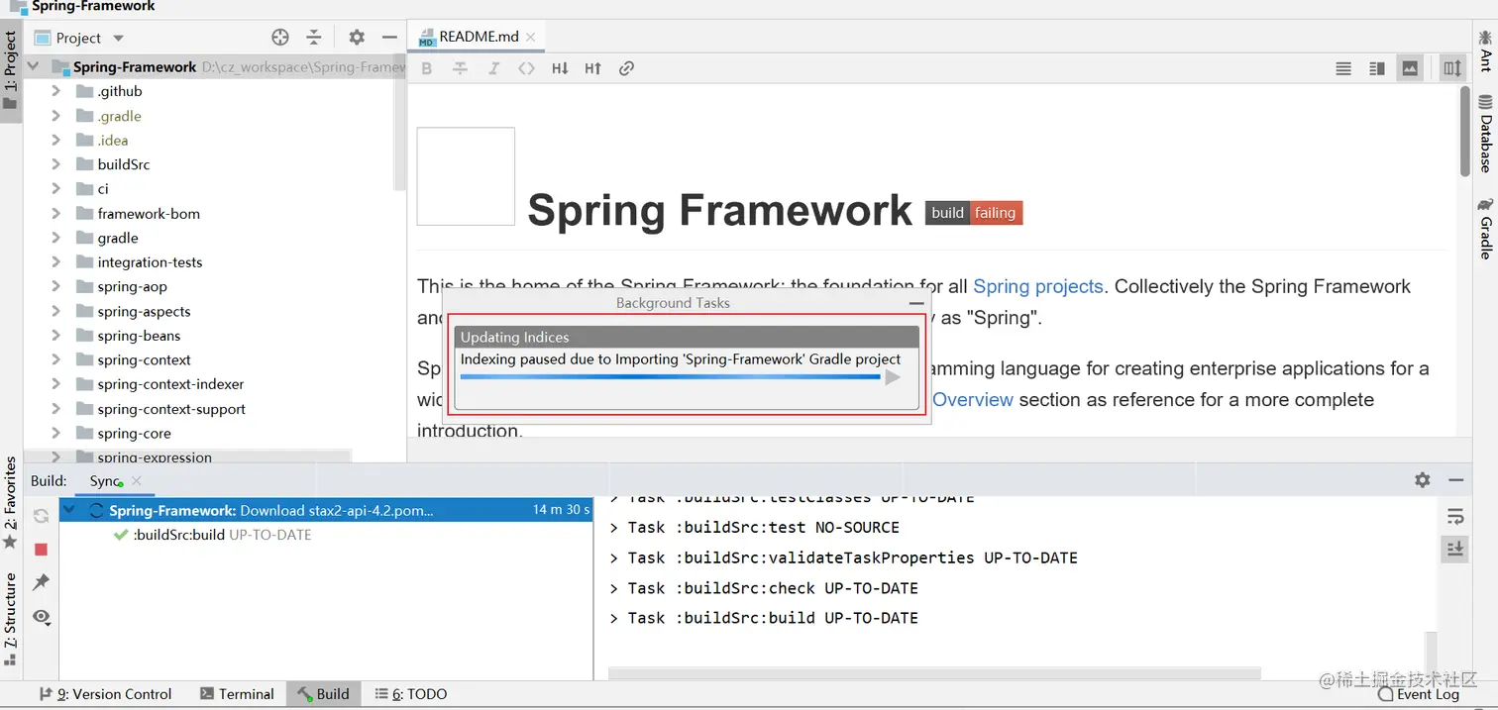Collapse the Spring-Framework build node
Screen dimensions: 1498x710
click(69, 511)
